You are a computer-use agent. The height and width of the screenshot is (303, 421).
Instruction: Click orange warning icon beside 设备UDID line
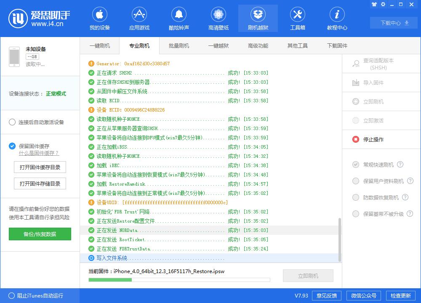point(91,202)
